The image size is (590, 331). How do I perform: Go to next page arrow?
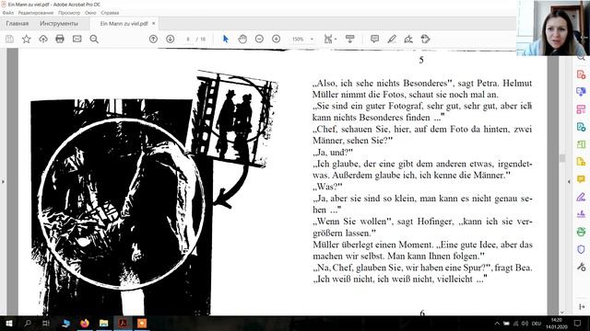(x=170, y=39)
